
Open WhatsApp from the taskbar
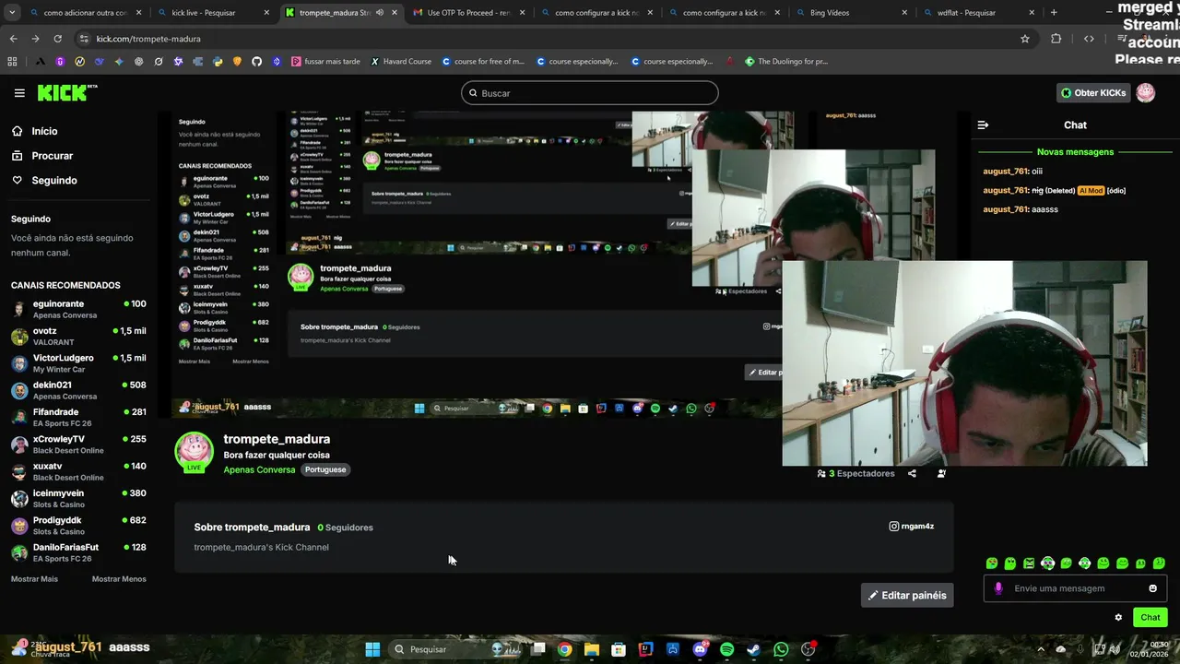(781, 649)
